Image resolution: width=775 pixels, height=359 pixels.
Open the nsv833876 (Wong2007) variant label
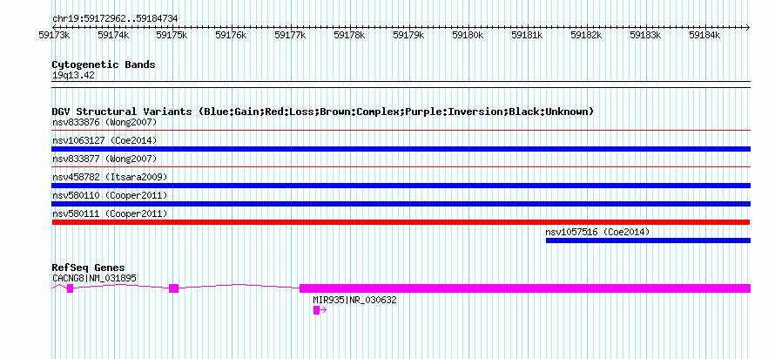click(104, 122)
